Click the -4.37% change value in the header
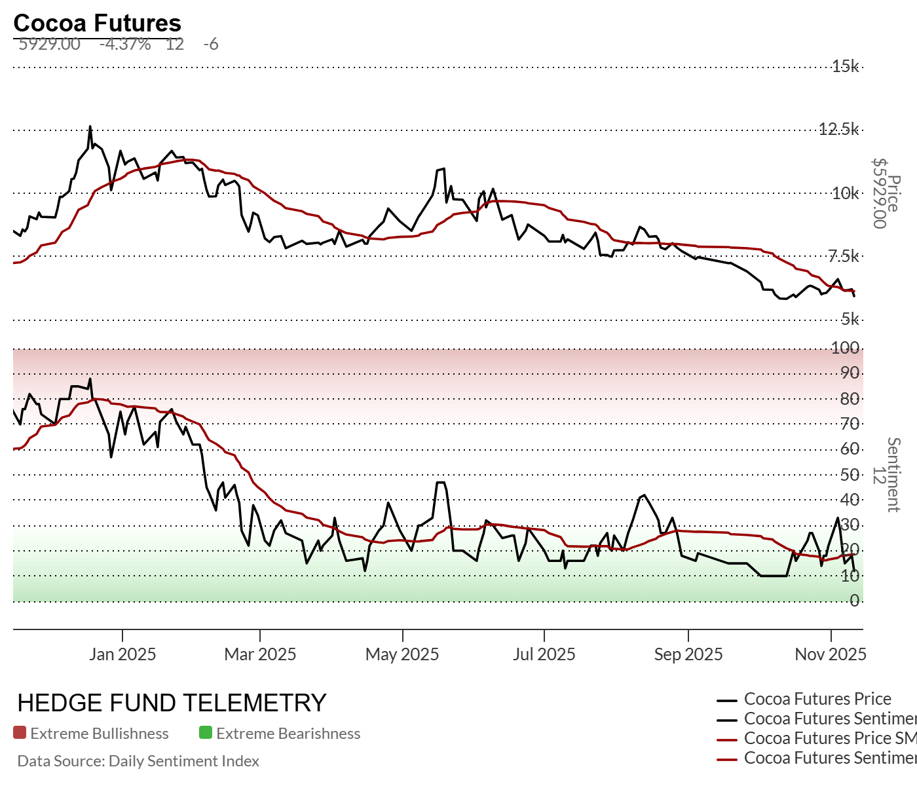 [125, 45]
